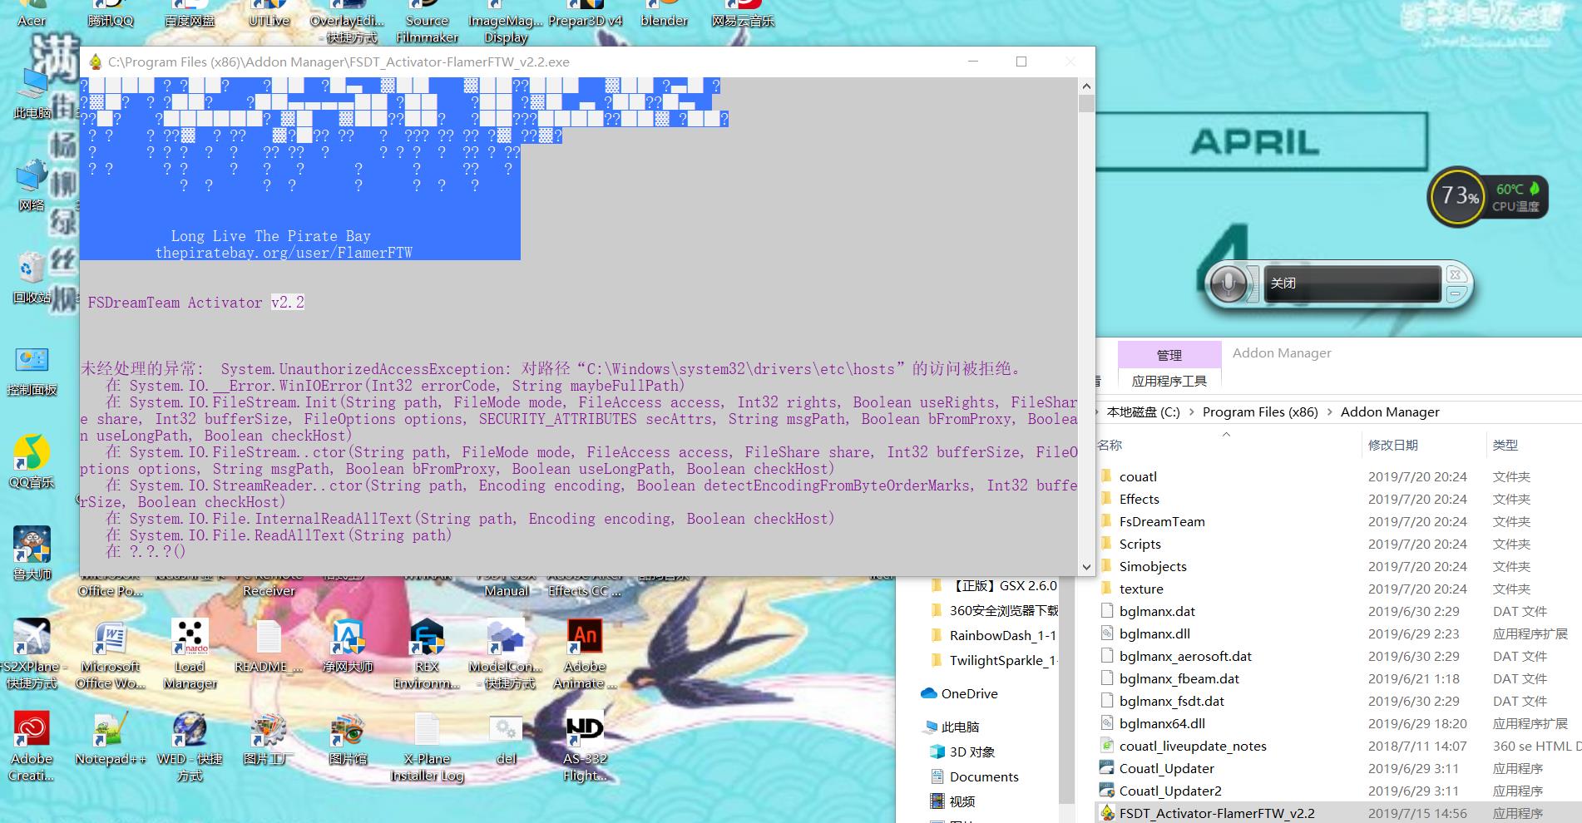Screen dimensions: 1582x823
Task: Open the 控制面板 desktop icon
Action: [x=32, y=370]
